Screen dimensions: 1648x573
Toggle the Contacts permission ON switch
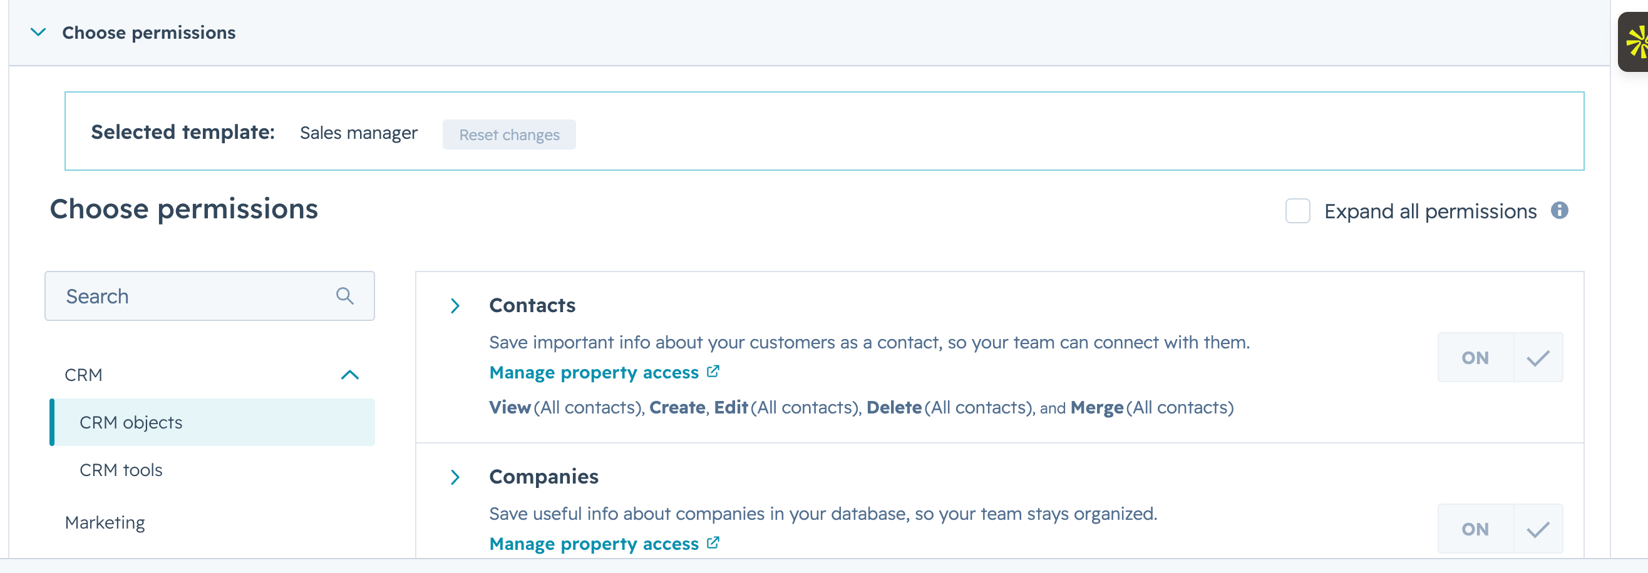(1475, 358)
